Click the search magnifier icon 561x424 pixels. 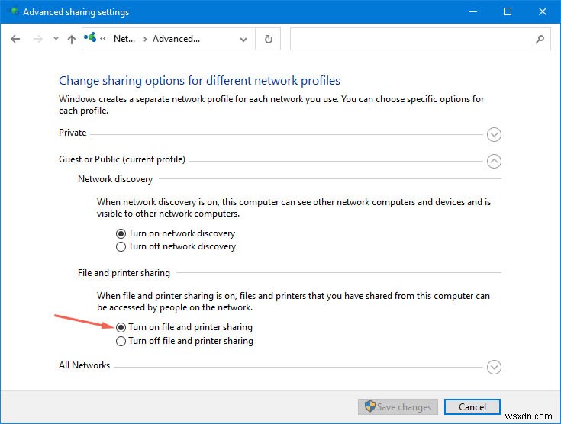pos(540,39)
